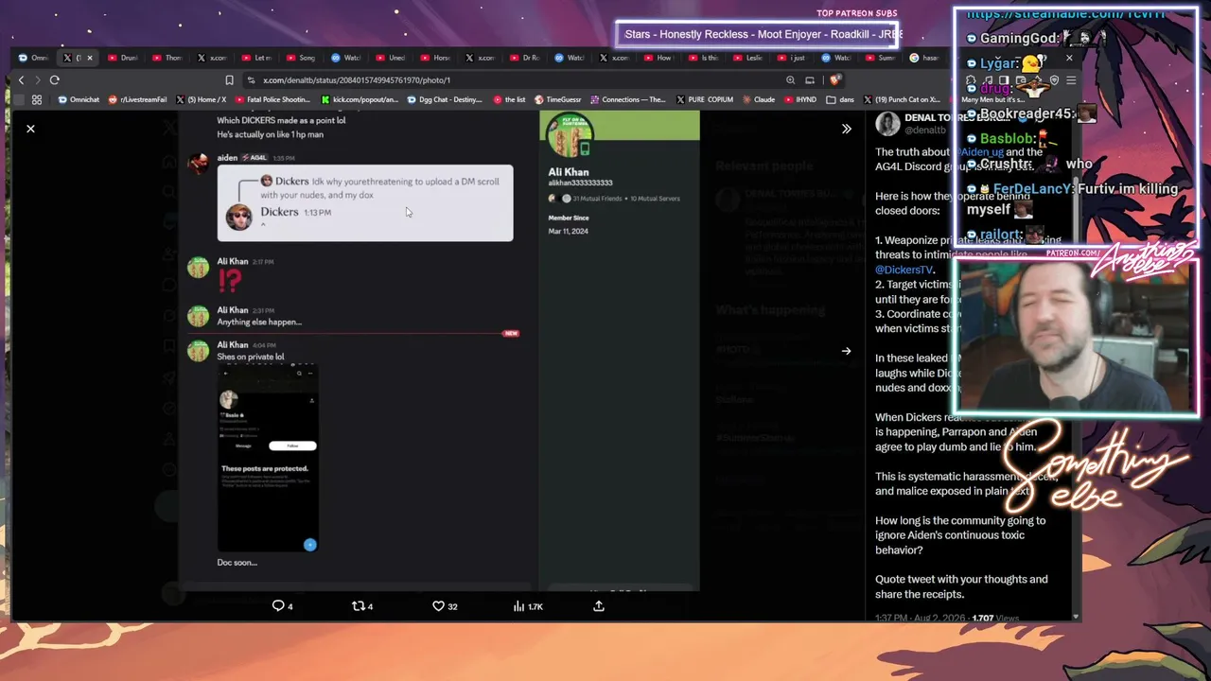
Task: Click the Brave shield icon in address bar
Action: (x=835, y=80)
